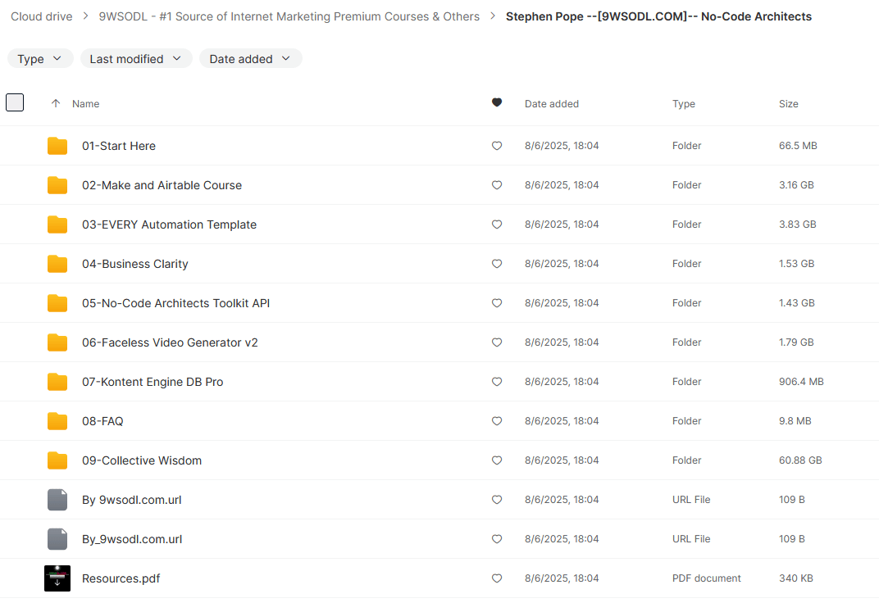Open the Type filter dropdown
This screenshot has width=879, height=603.
pos(40,59)
